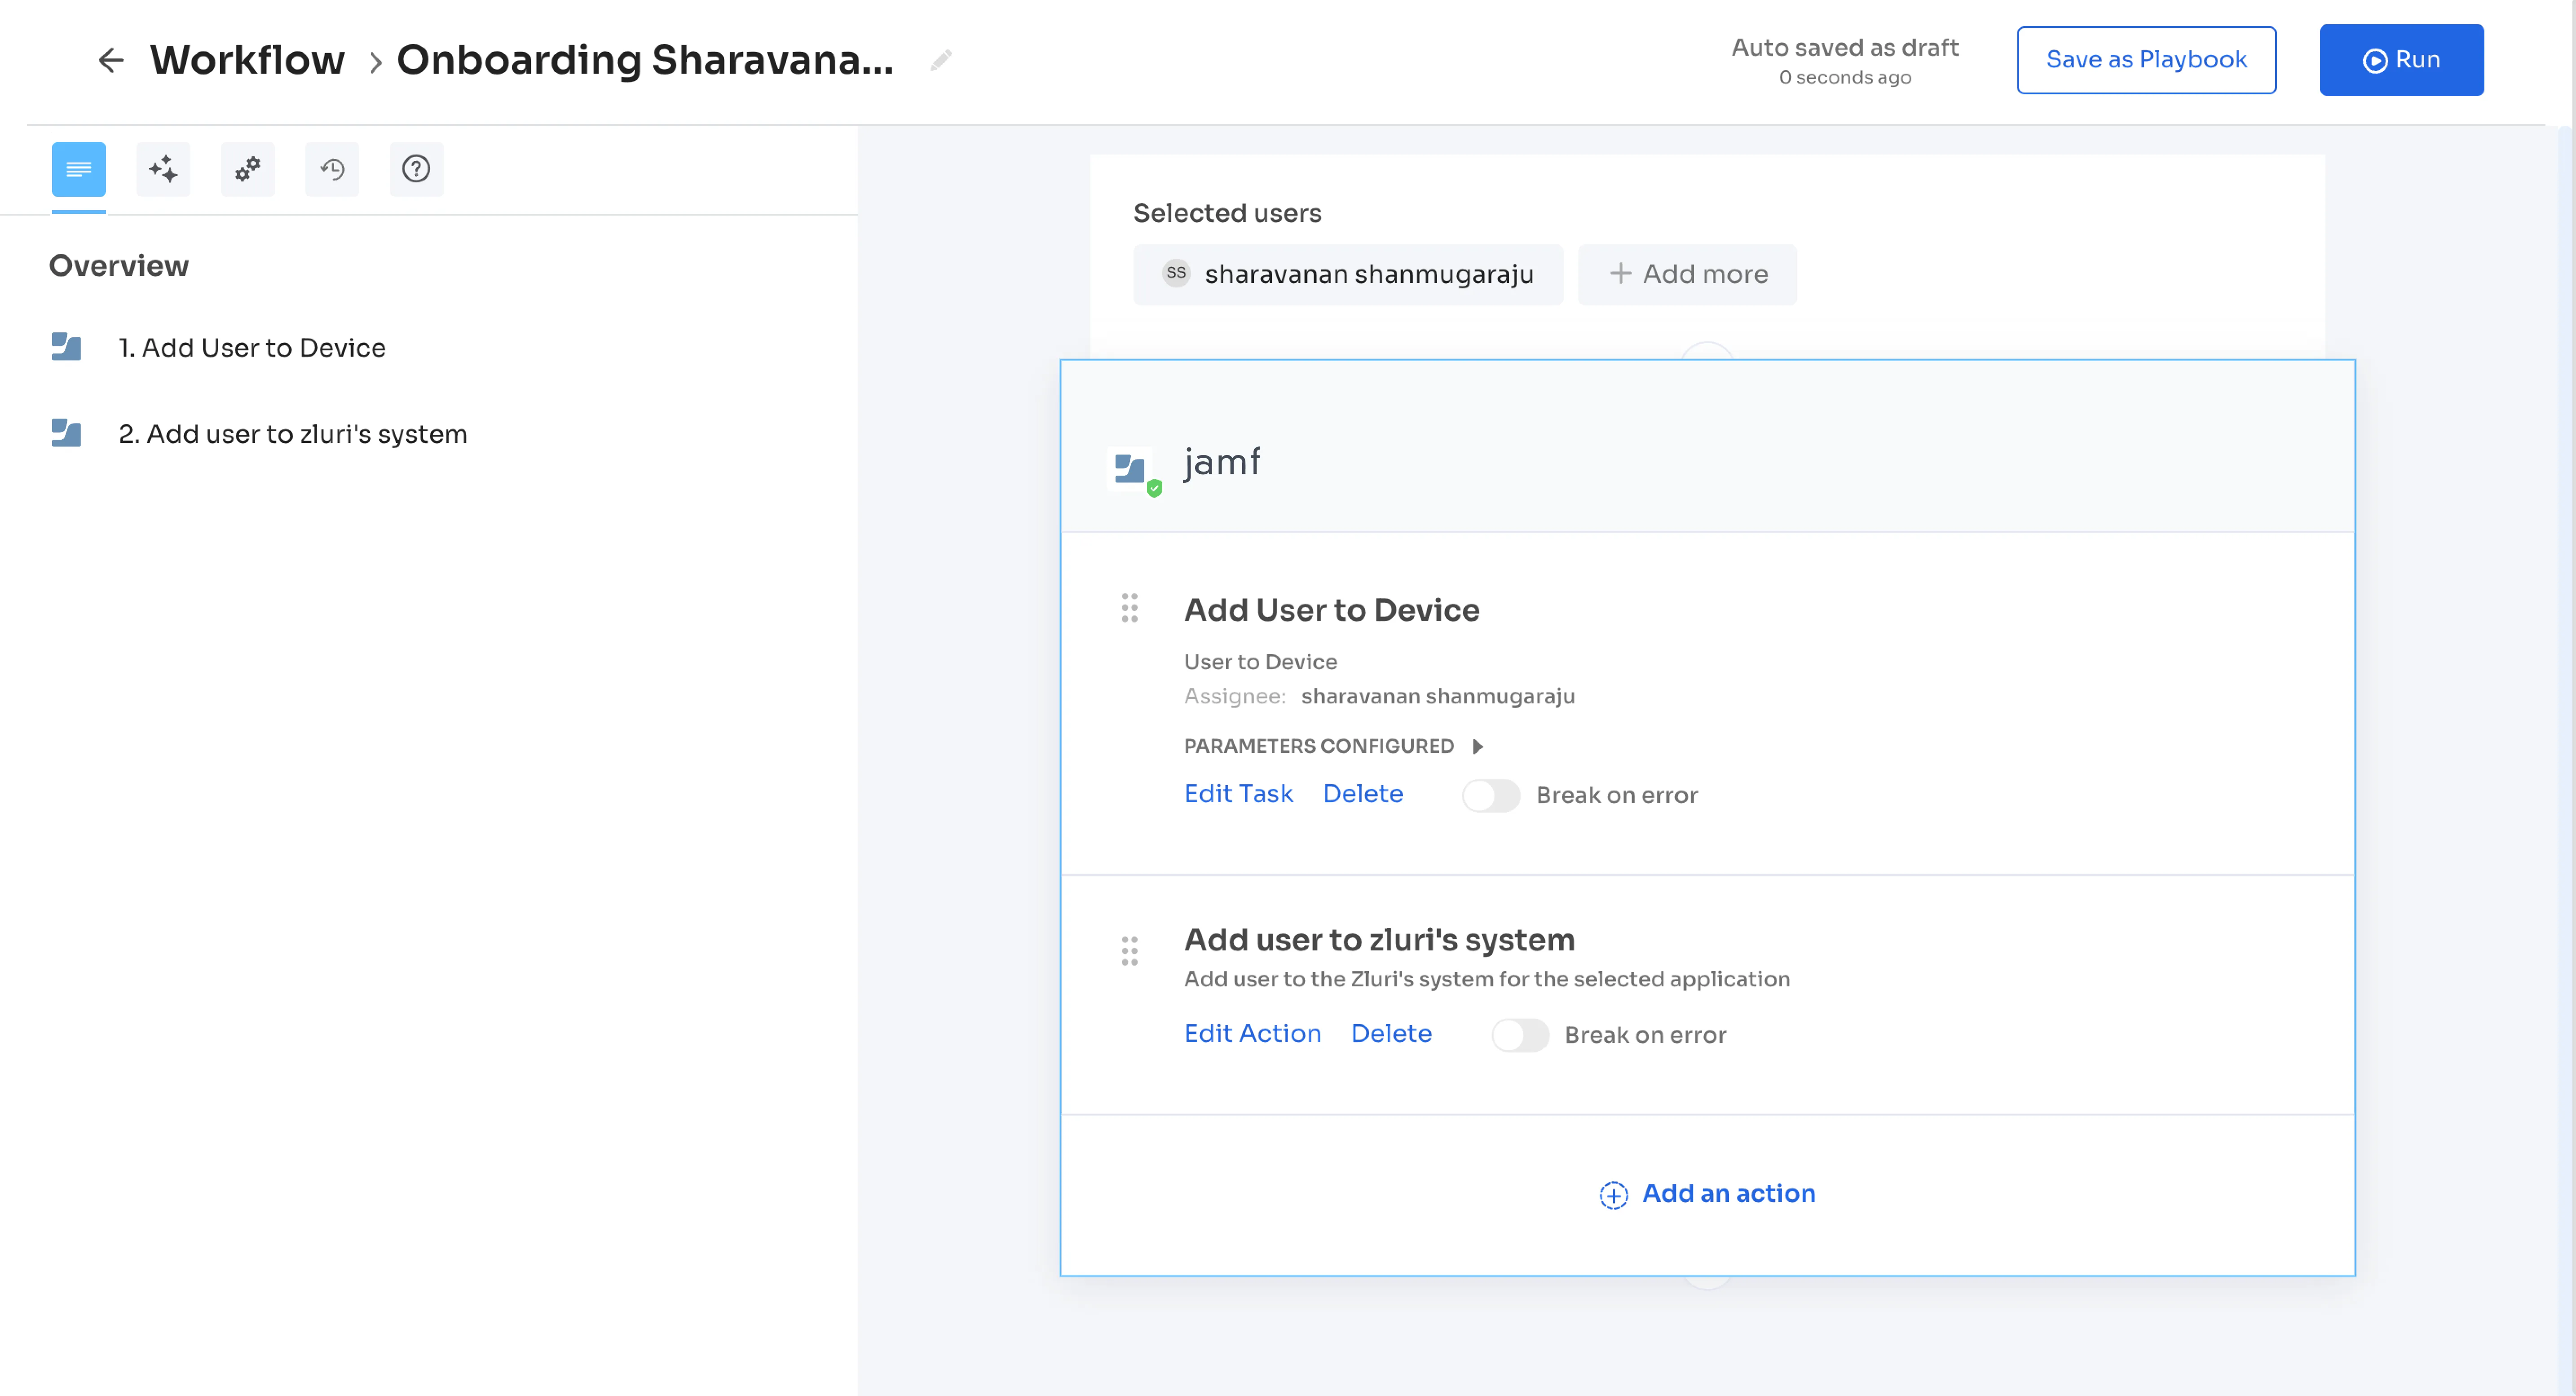
Task: Click Workflow breadcrumb link
Action: pyautogui.click(x=247, y=60)
